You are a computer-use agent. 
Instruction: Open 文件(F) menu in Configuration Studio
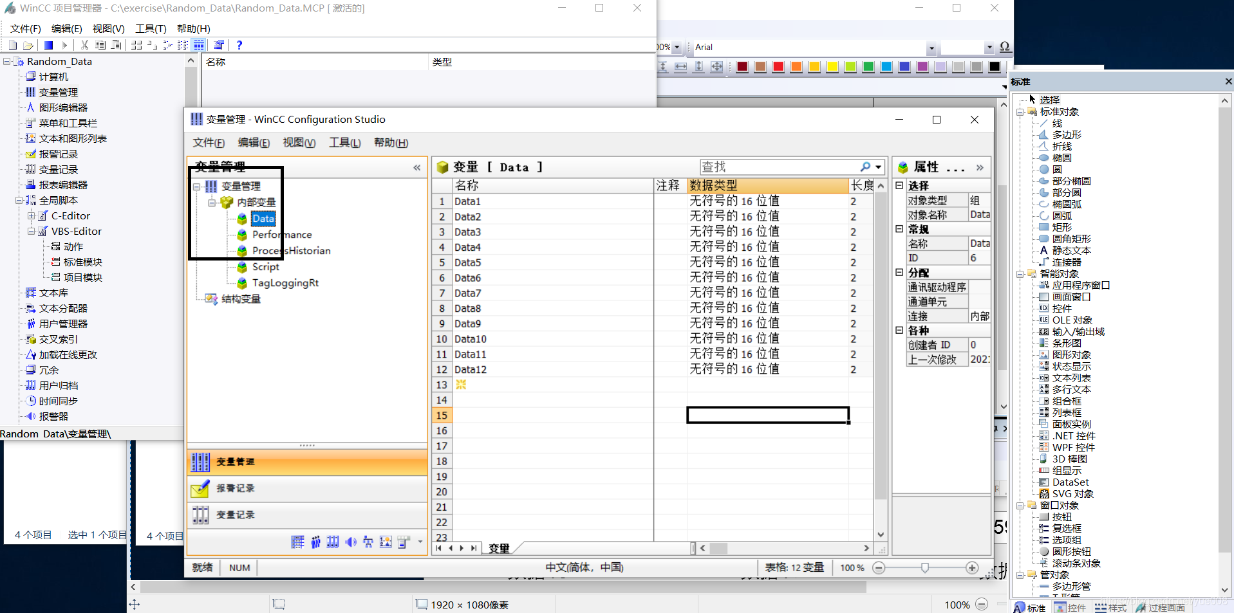pos(209,143)
